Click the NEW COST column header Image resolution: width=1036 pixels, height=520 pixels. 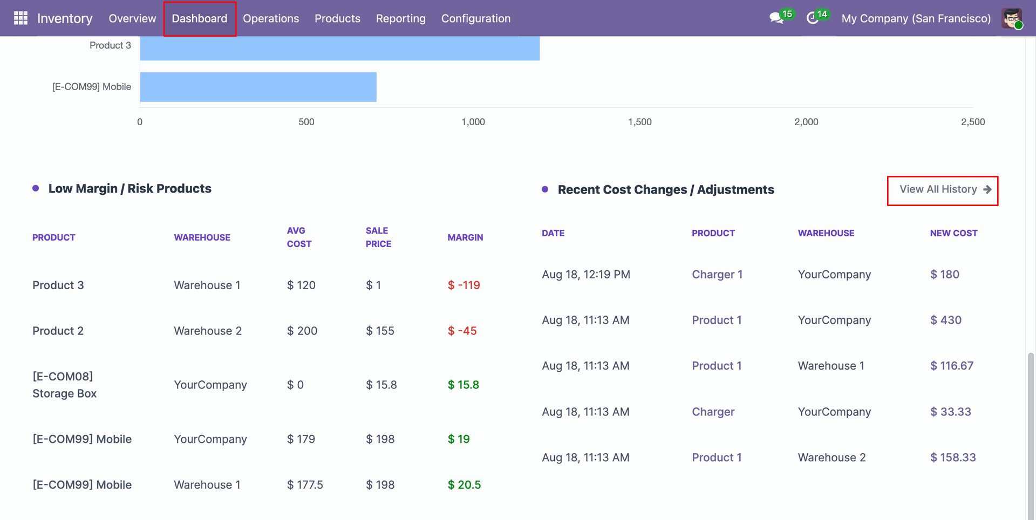point(953,233)
